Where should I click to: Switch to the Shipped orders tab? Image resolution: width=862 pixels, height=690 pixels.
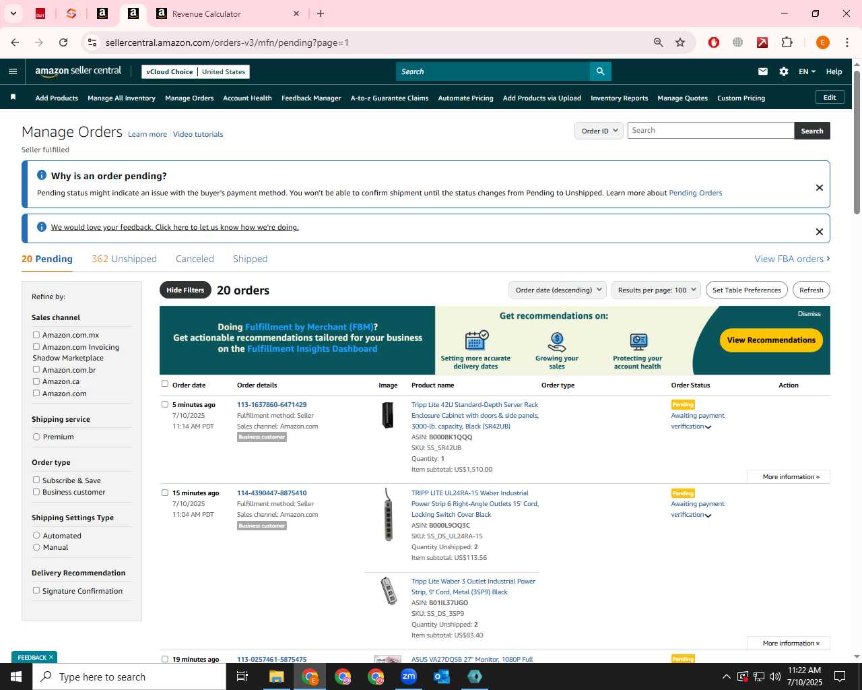click(250, 259)
